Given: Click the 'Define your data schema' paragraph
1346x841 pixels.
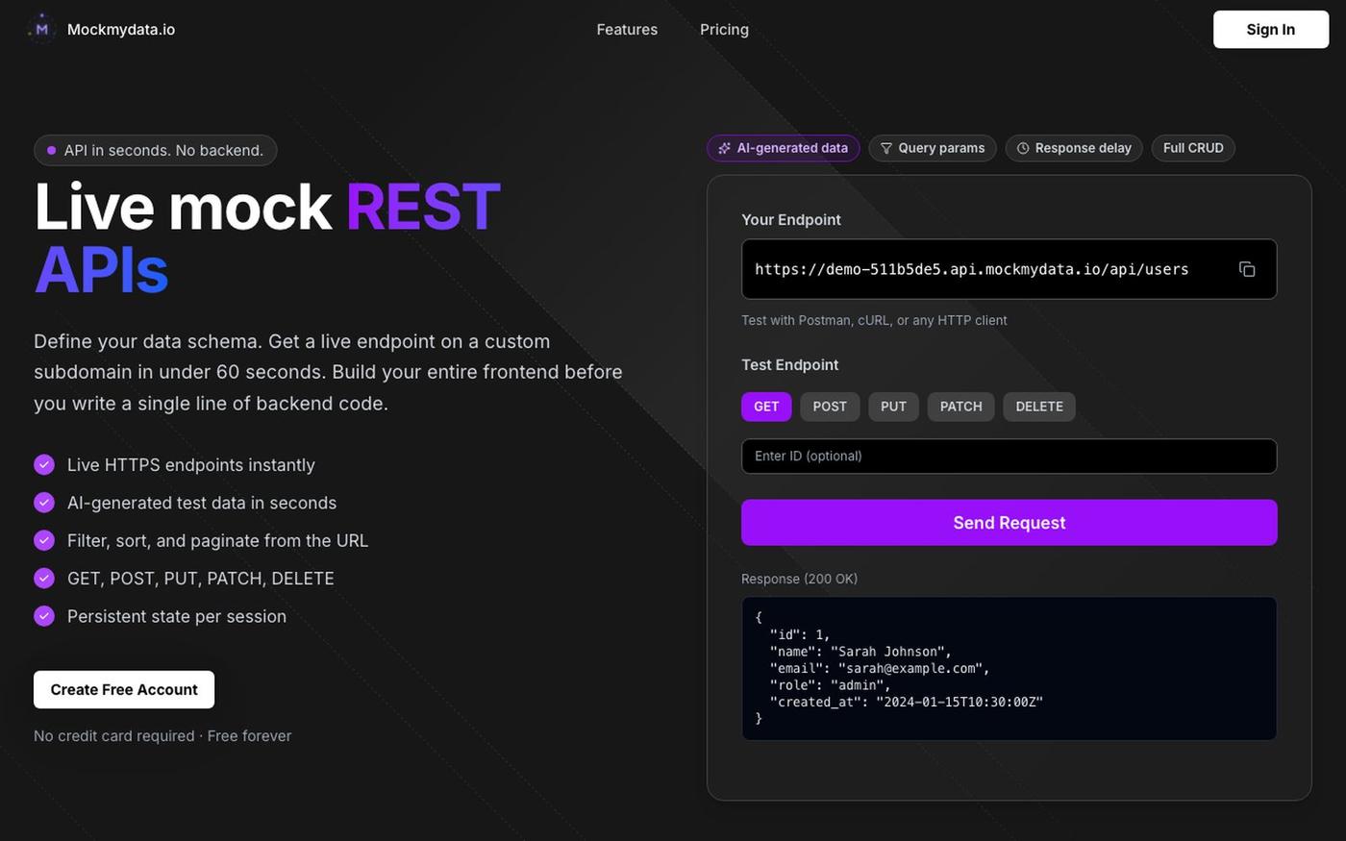Looking at the screenshot, I should (x=328, y=372).
